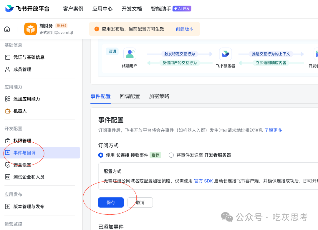
Task: Select the home icon in sidebar
Action: (x=7, y=29)
